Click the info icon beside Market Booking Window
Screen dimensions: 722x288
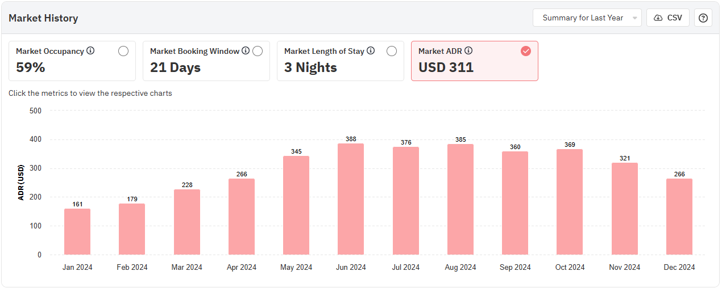click(x=246, y=51)
